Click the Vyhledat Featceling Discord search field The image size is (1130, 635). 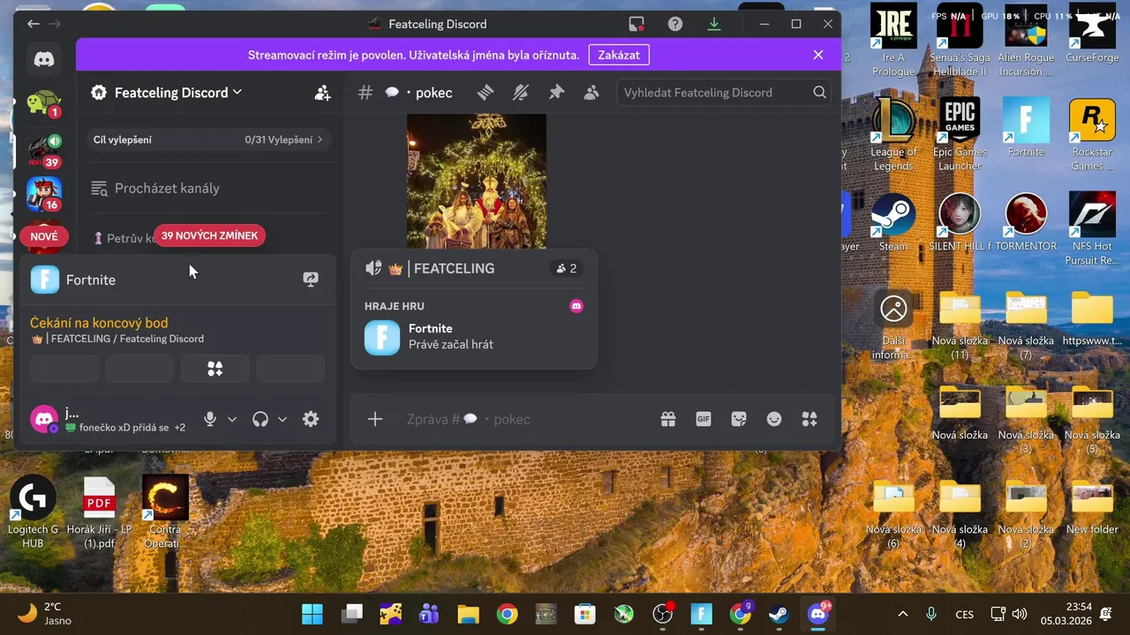724,93
